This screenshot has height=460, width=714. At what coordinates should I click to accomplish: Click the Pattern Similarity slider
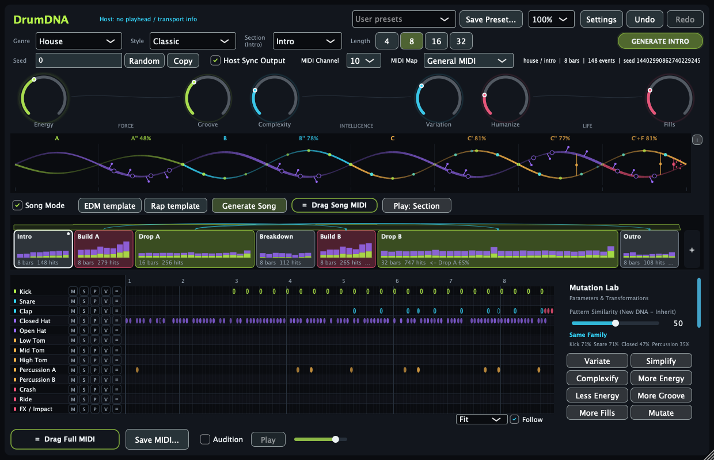[x=614, y=323]
